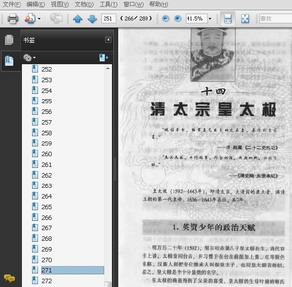Select bookmark 270
Image resolution: width=292 pixels, height=287 pixels.
47,260
